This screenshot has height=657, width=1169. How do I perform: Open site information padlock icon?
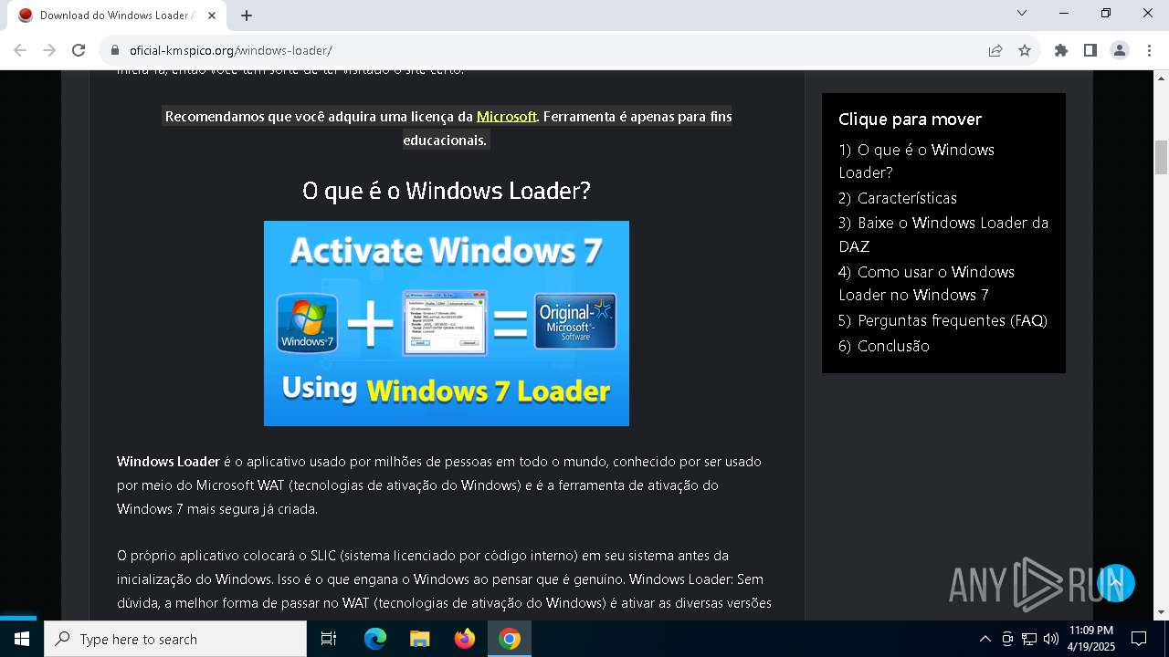point(115,51)
